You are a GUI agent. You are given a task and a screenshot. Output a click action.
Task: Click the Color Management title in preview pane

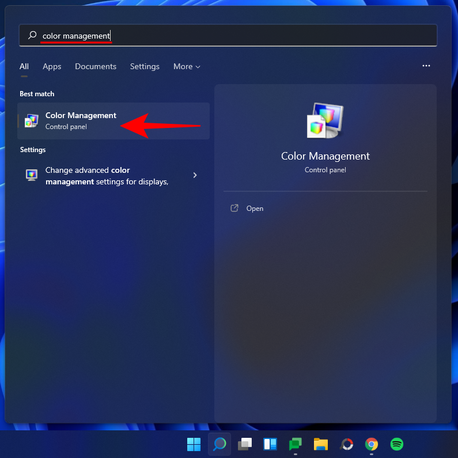[325, 156]
